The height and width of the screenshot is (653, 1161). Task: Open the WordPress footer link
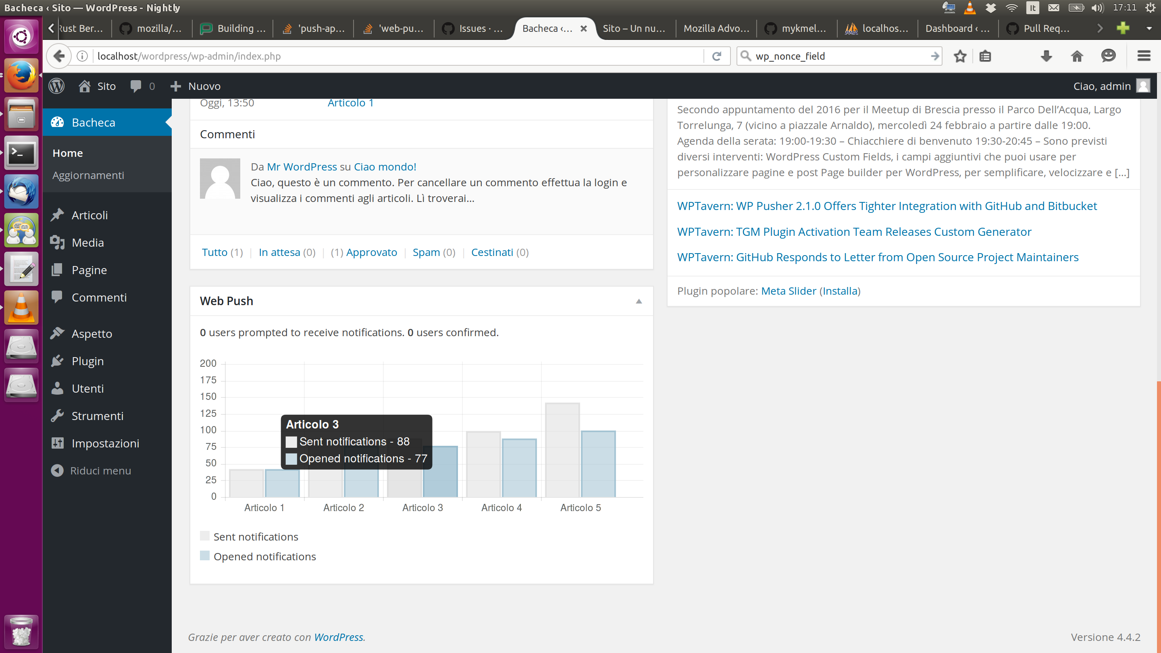[x=339, y=637]
